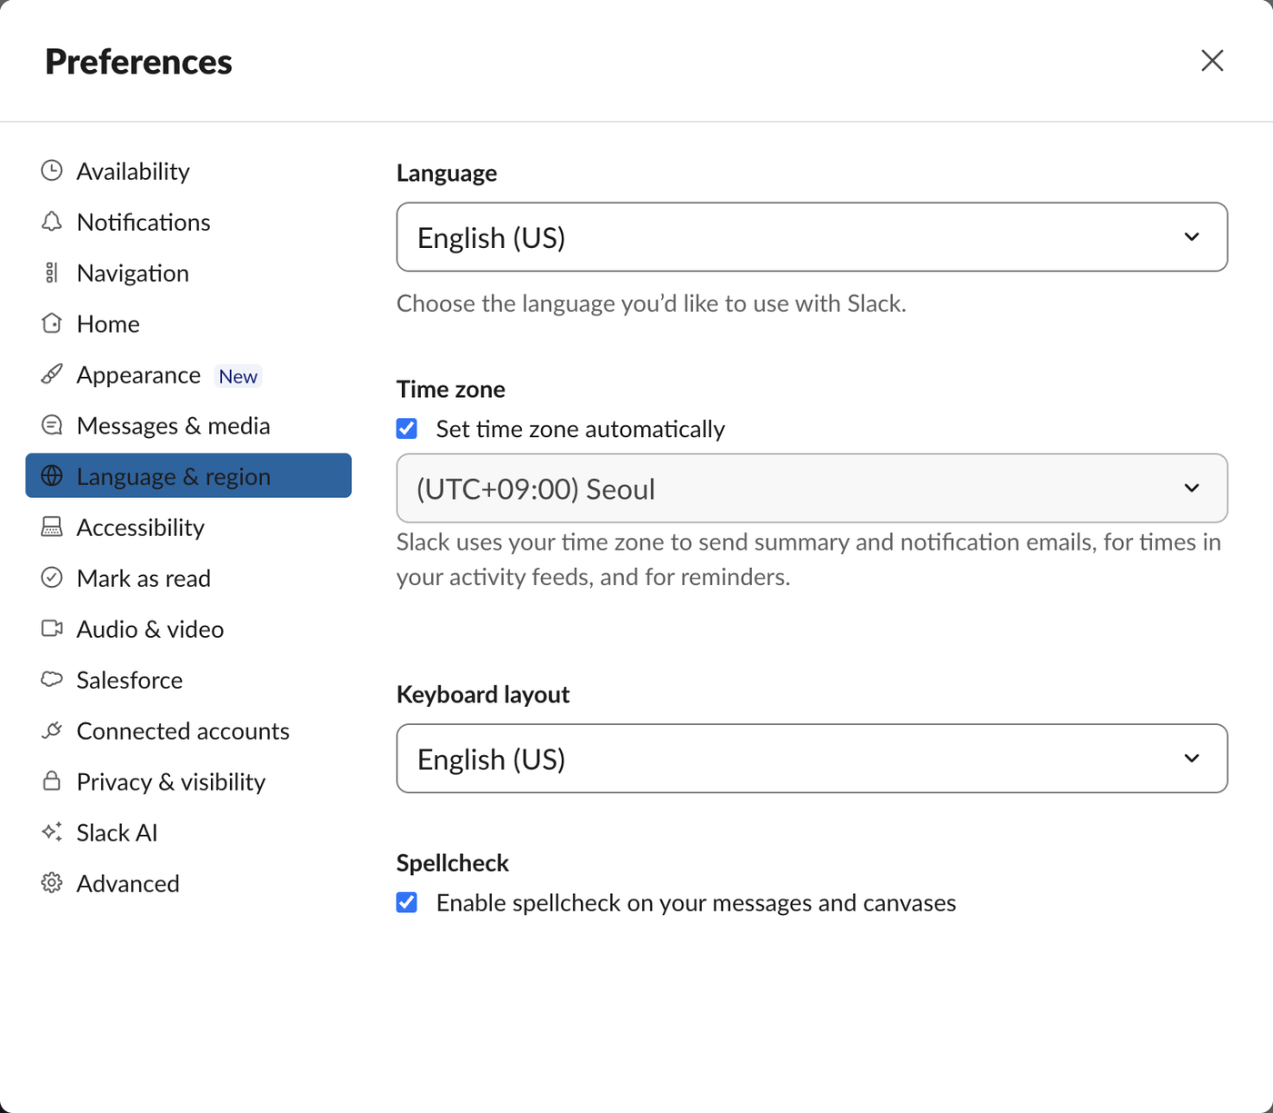The image size is (1273, 1113).
Task: Click the Messages & media chat icon
Action: click(52, 425)
